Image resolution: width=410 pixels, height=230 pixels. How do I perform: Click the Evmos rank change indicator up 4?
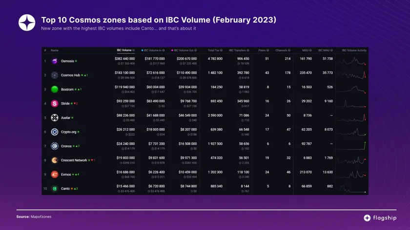pyautogui.click(x=77, y=174)
